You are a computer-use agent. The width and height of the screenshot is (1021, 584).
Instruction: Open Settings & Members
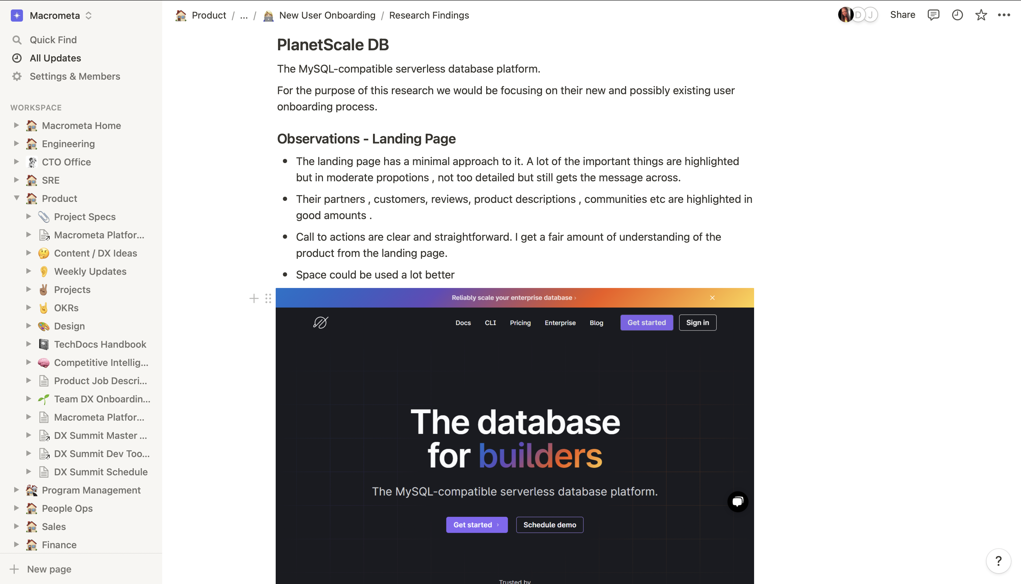tap(75, 76)
